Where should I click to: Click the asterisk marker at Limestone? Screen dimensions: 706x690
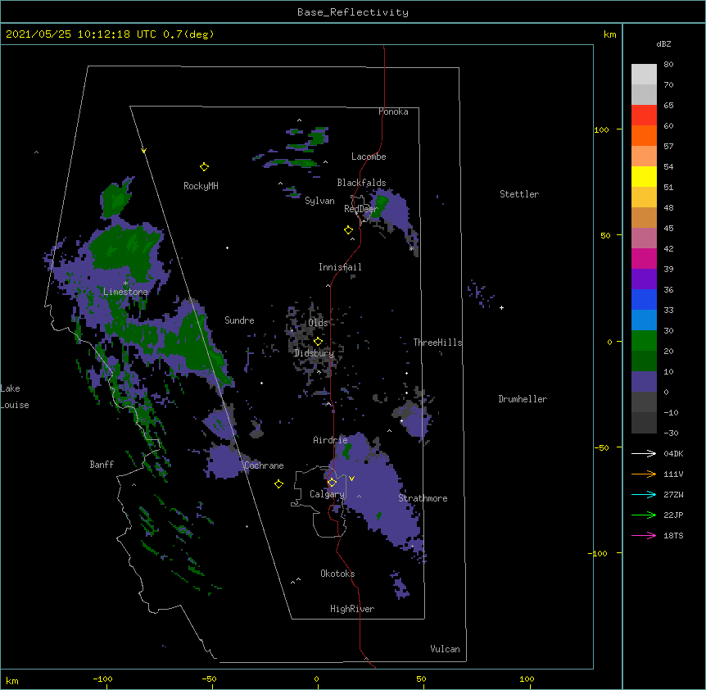point(125,284)
